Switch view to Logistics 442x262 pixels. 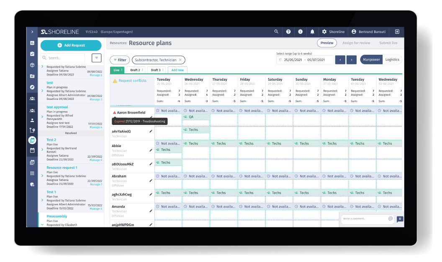pyautogui.click(x=392, y=60)
